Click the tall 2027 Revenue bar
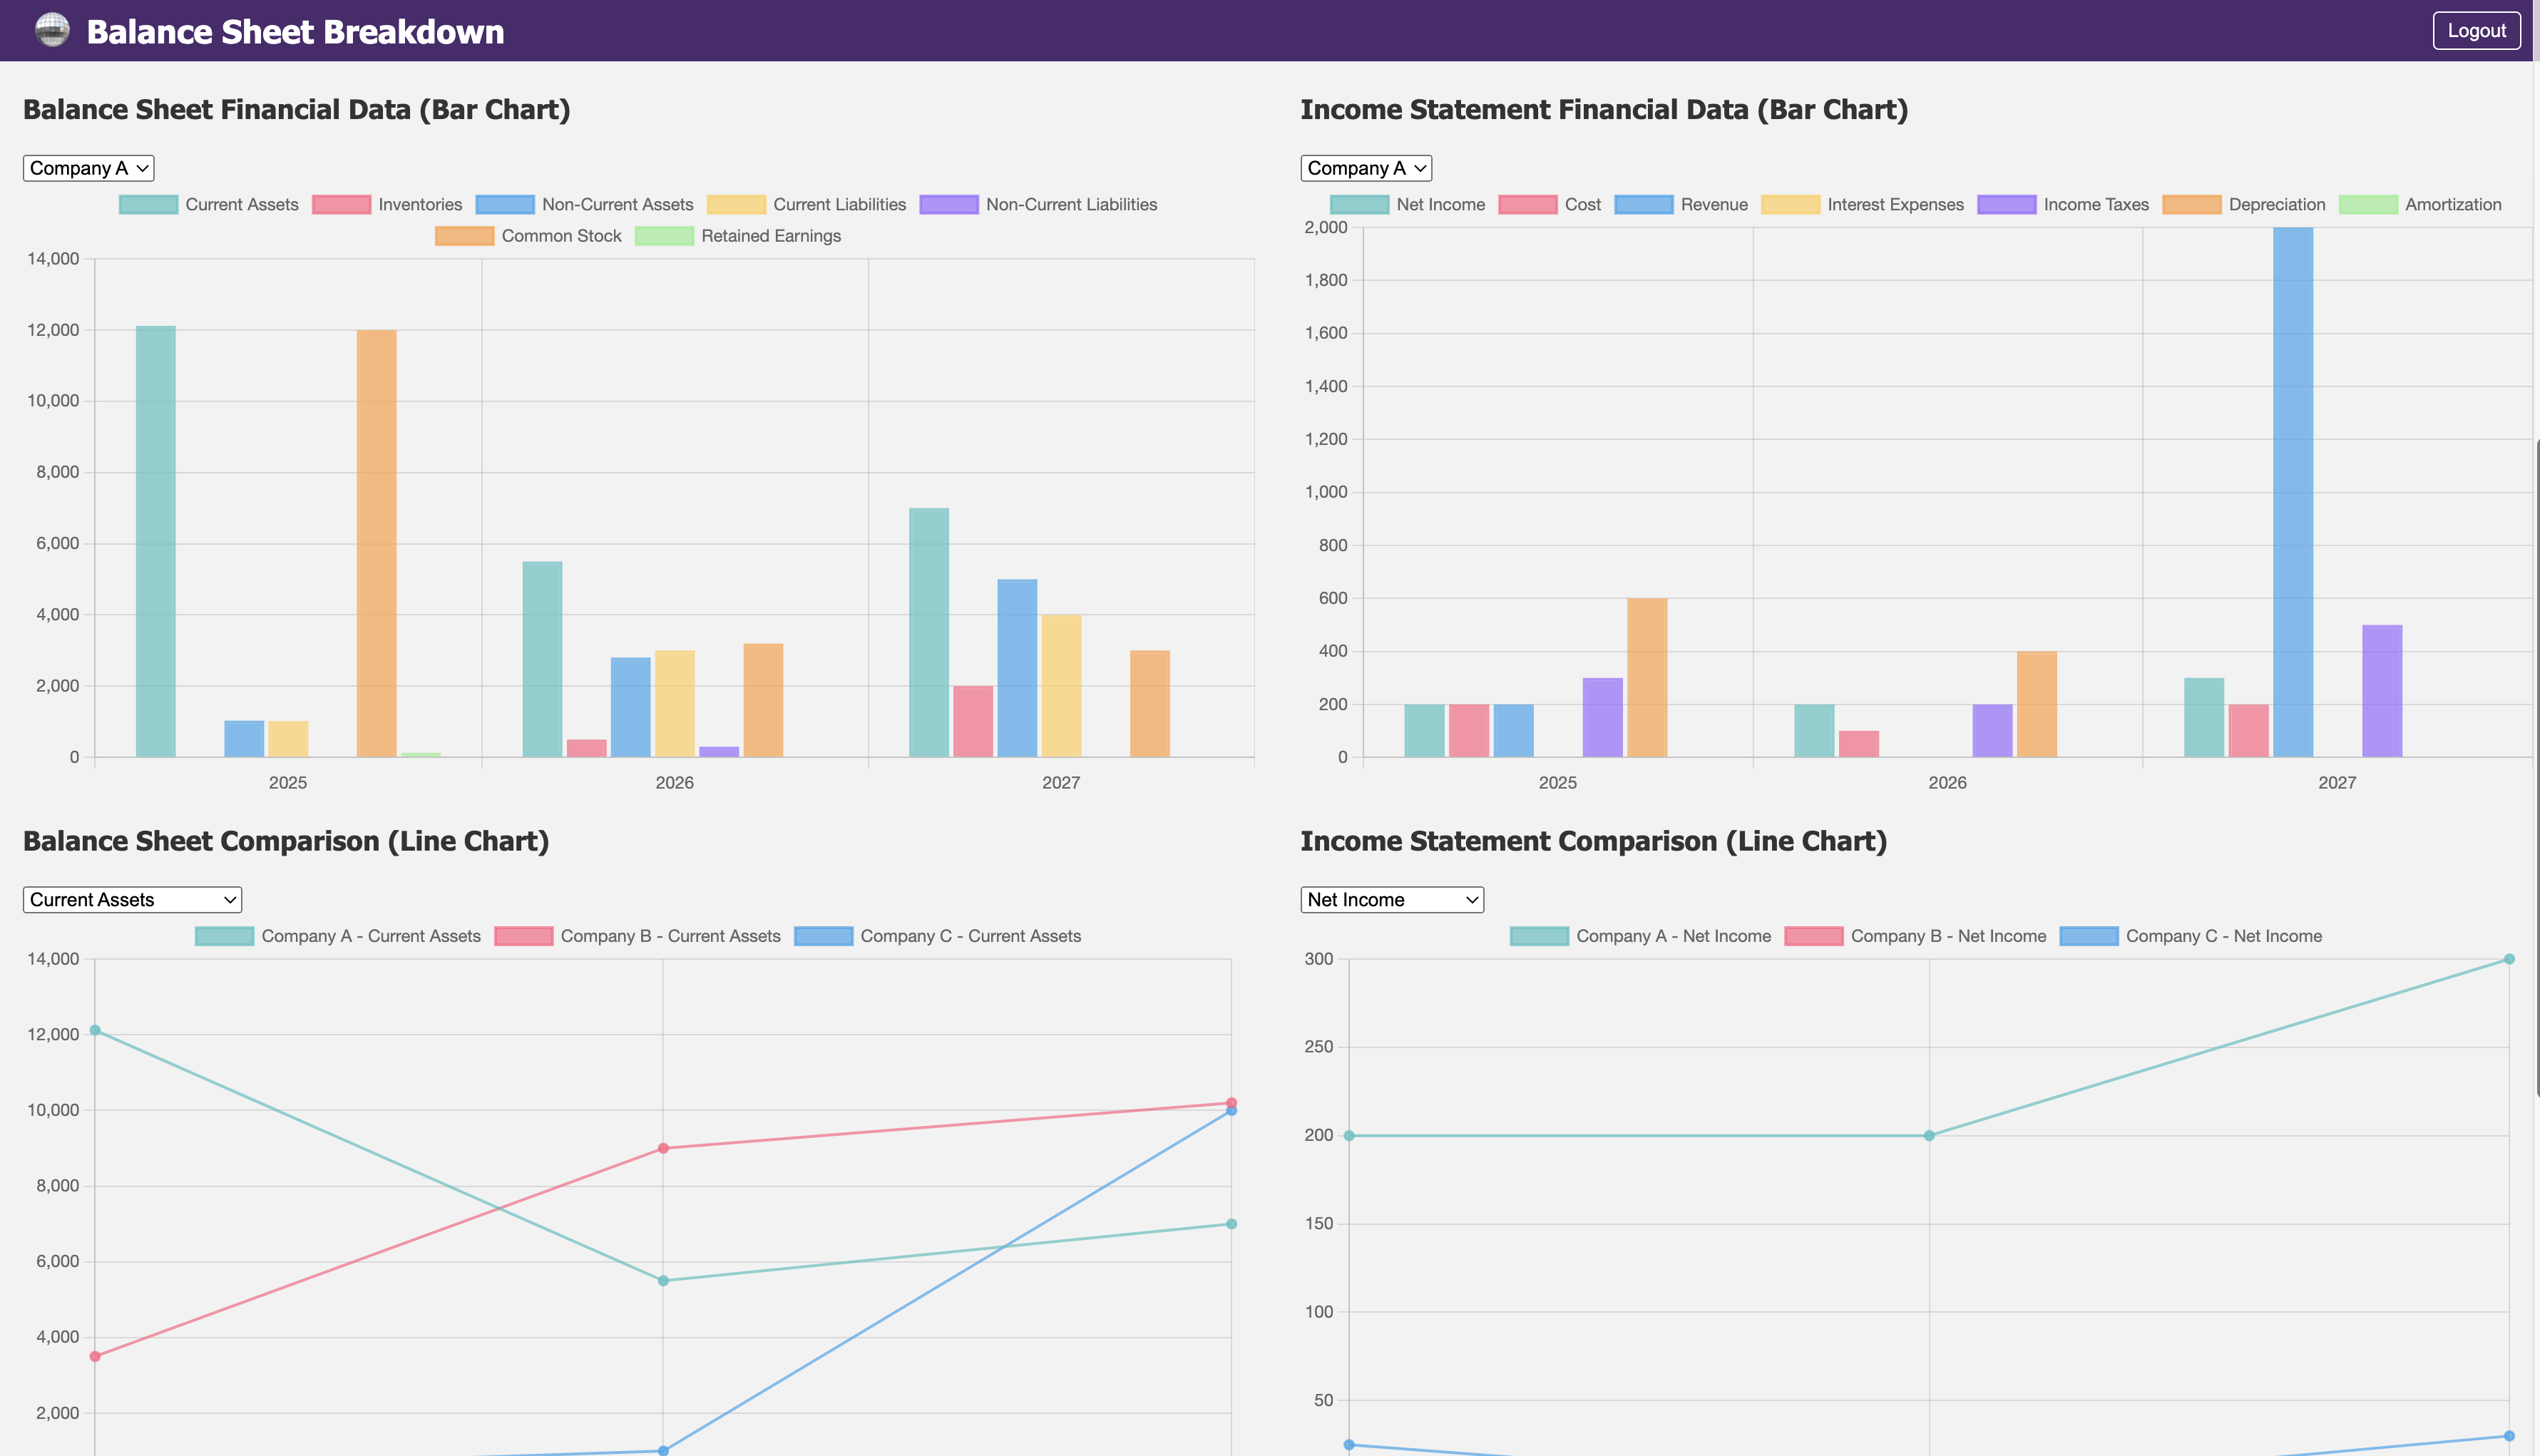Image resolution: width=2540 pixels, height=1456 pixels. click(2292, 490)
